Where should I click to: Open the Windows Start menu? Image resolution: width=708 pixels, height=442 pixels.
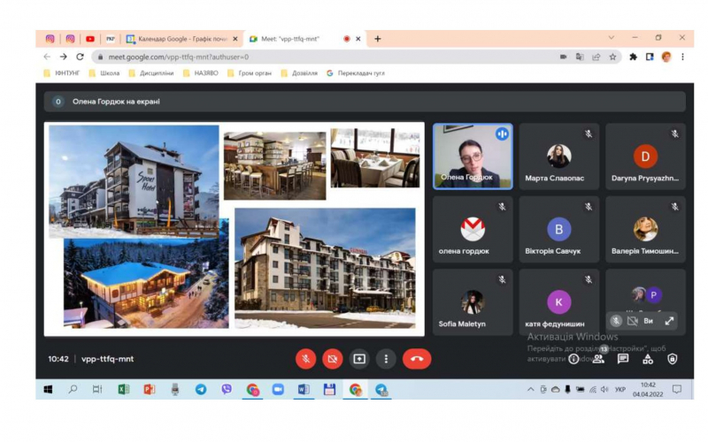(x=48, y=389)
